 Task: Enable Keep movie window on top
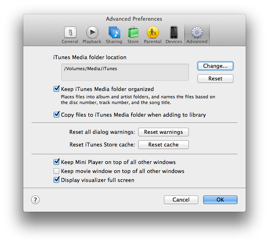click(x=56, y=171)
